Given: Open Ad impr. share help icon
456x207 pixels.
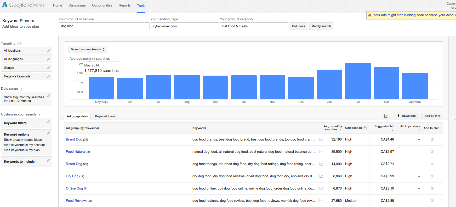Looking at the screenshot, I should [419, 130].
